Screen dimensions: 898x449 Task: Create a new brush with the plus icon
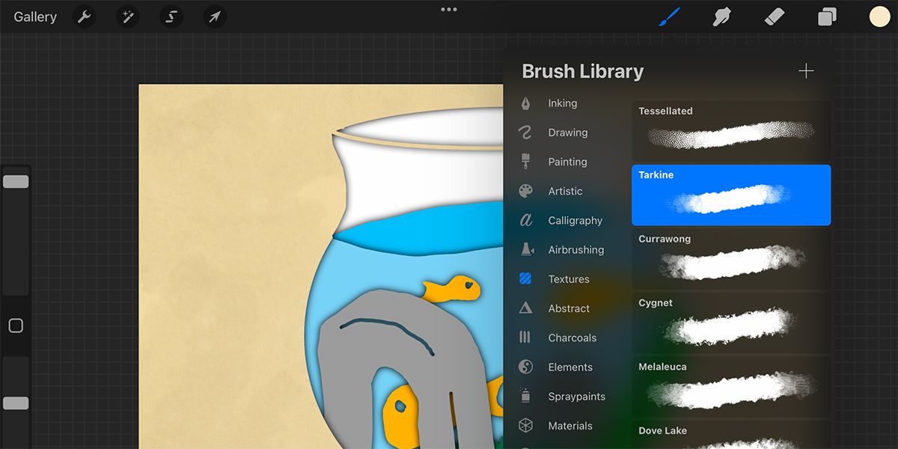tap(806, 70)
